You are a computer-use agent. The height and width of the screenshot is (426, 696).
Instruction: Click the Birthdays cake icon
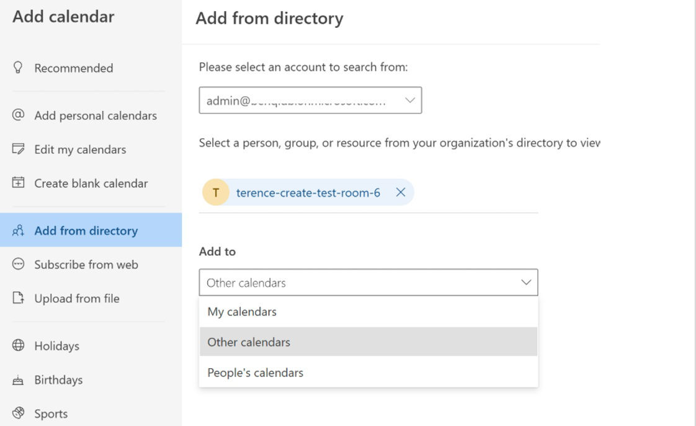[18, 380]
